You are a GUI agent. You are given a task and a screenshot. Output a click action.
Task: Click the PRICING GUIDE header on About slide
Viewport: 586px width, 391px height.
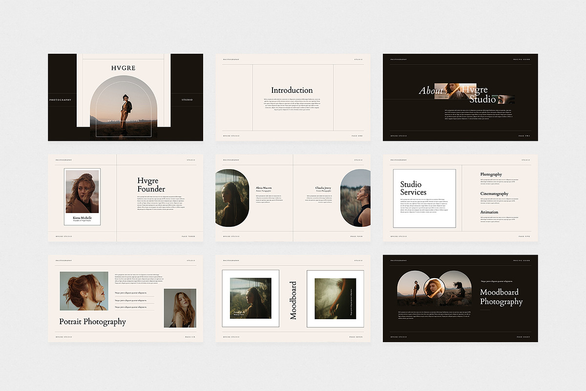click(x=522, y=60)
